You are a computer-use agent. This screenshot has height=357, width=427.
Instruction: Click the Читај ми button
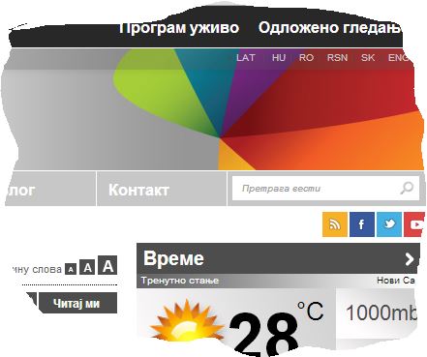[x=76, y=303]
